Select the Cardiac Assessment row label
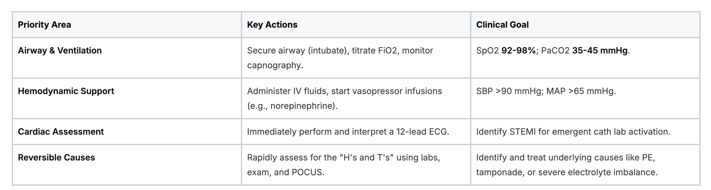The image size is (711, 190). 61,132
